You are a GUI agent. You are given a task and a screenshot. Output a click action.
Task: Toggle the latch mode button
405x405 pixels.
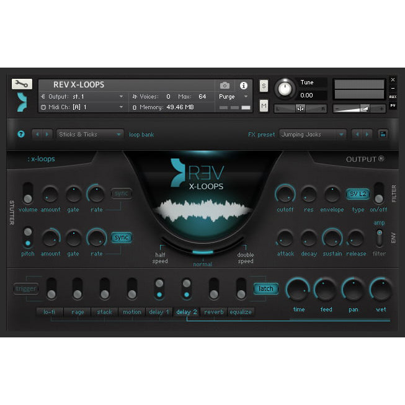pos(266,288)
